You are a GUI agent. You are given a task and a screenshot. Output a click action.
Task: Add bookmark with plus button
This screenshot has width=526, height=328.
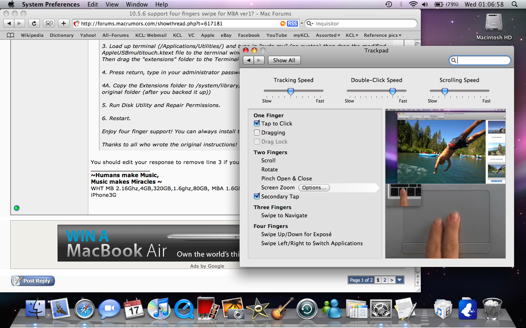pos(64,23)
